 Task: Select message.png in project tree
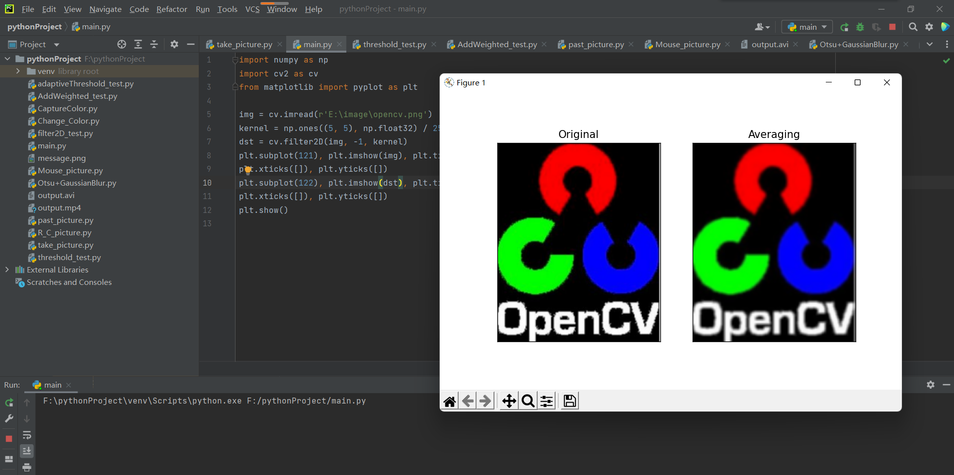point(62,158)
